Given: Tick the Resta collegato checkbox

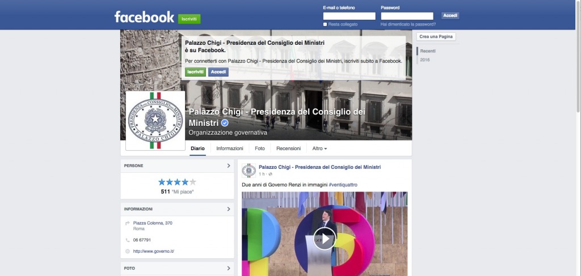Looking at the screenshot, I should [x=325, y=24].
